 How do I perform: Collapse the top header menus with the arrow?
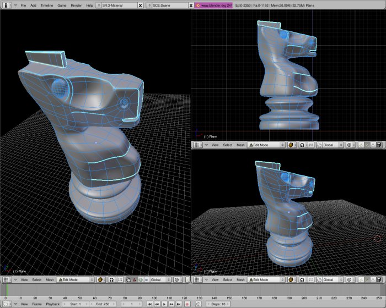(x=15, y=5)
